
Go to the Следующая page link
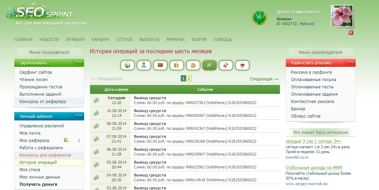click(264, 79)
